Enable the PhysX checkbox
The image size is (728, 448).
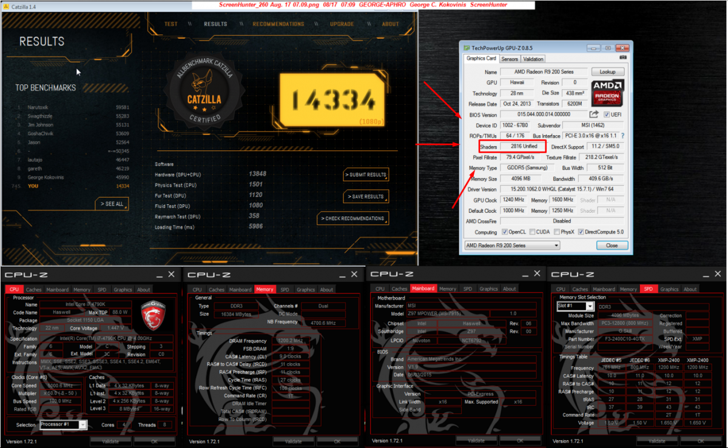[x=557, y=232]
